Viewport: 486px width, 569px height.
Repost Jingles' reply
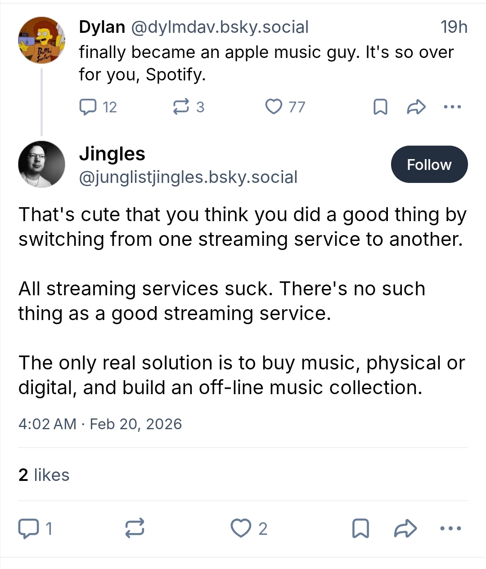[x=135, y=528]
